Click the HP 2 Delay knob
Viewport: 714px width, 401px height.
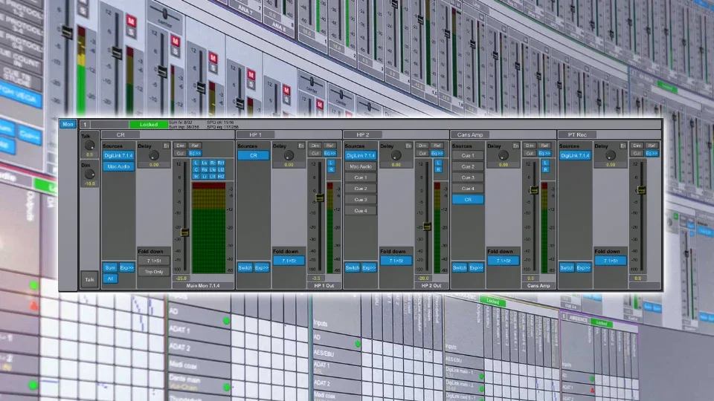click(396, 155)
